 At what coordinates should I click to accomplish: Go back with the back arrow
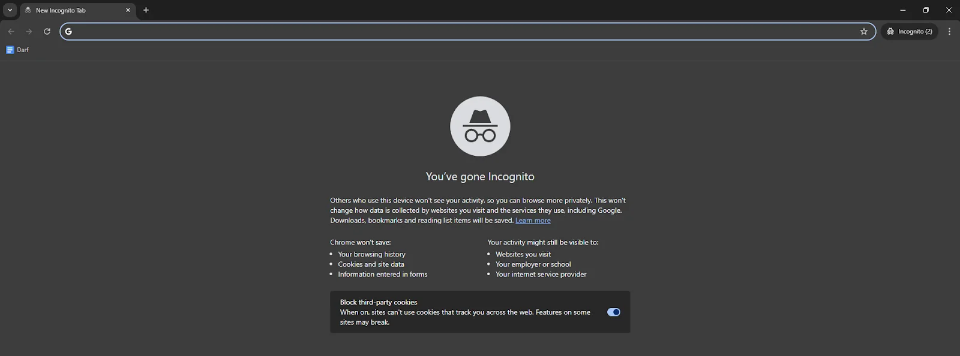[x=11, y=31]
